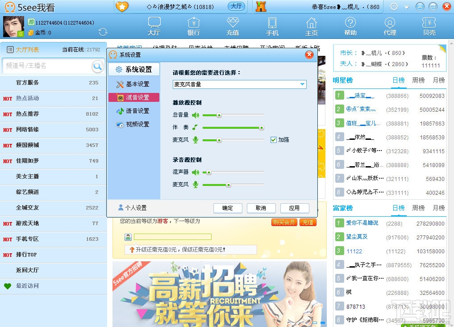
Task: Switch to the 周榜 tab in 明星榜
Action: [x=418, y=80]
